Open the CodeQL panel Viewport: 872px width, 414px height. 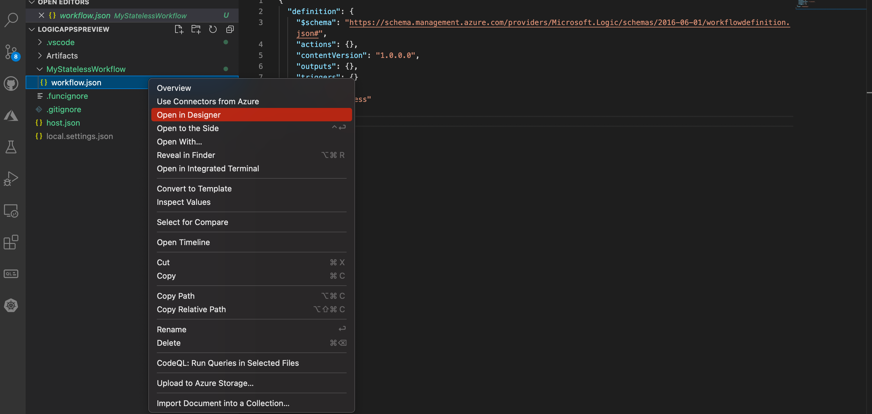point(11,274)
